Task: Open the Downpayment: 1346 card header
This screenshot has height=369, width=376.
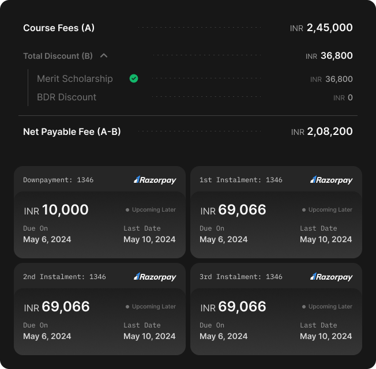Action: click(x=100, y=180)
